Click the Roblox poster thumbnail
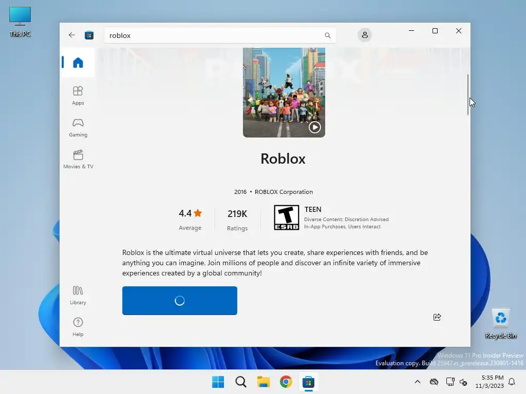The image size is (526, 394). point(284,92)
